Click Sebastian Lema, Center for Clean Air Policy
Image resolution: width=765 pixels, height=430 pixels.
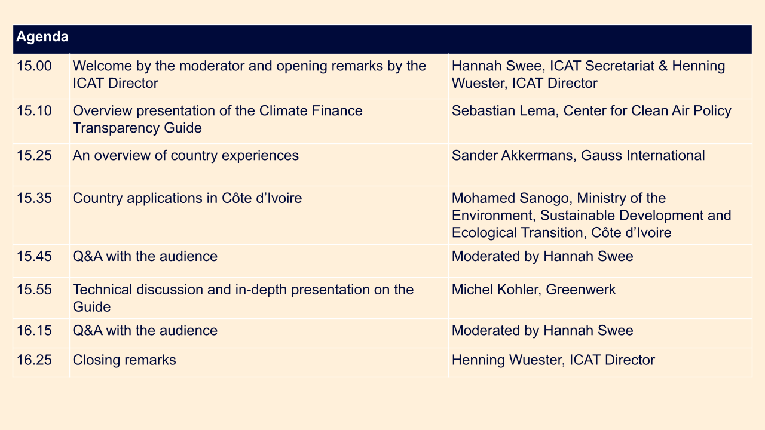[x=592, y=111]
